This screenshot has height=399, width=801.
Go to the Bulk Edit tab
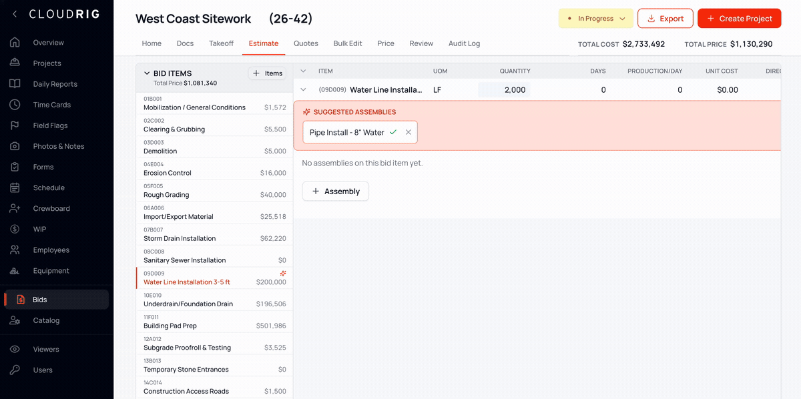tap(348, 43)
